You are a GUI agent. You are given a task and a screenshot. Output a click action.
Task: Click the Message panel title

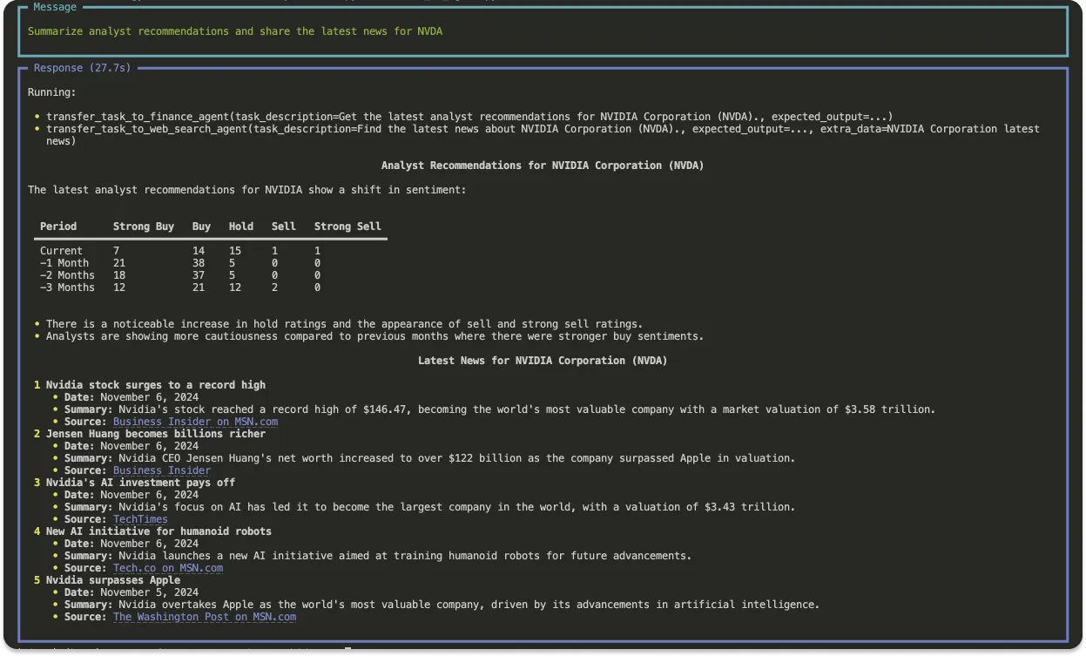(x=55, y=7)
